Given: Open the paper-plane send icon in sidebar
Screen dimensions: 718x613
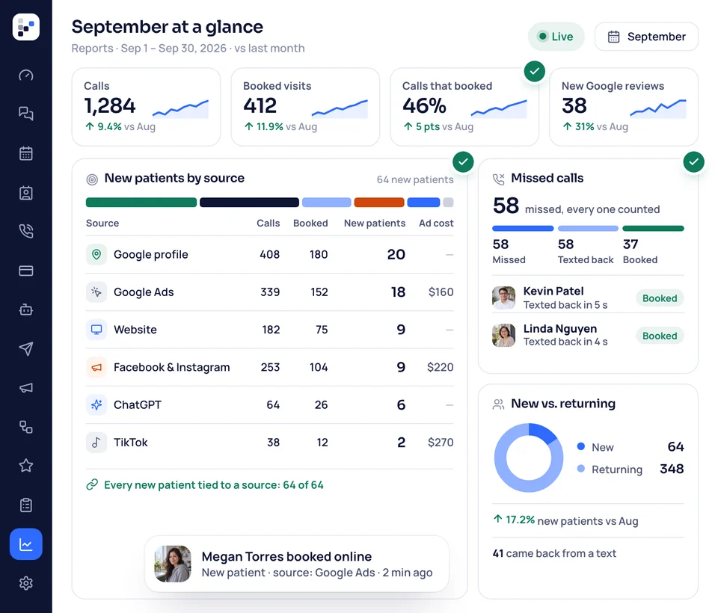Looking at the screenshot, I should point(26,348).
